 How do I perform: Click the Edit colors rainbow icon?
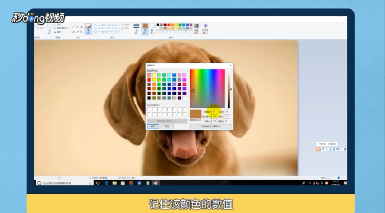coord(196,28)
